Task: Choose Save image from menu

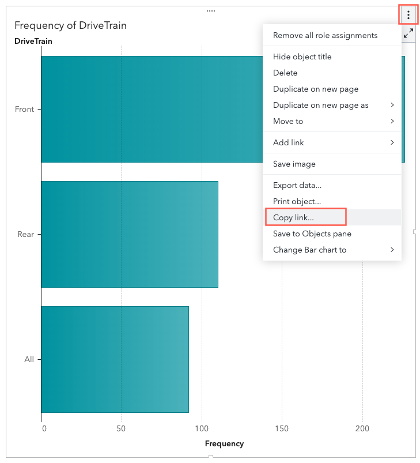Action: tap(294, 164)
